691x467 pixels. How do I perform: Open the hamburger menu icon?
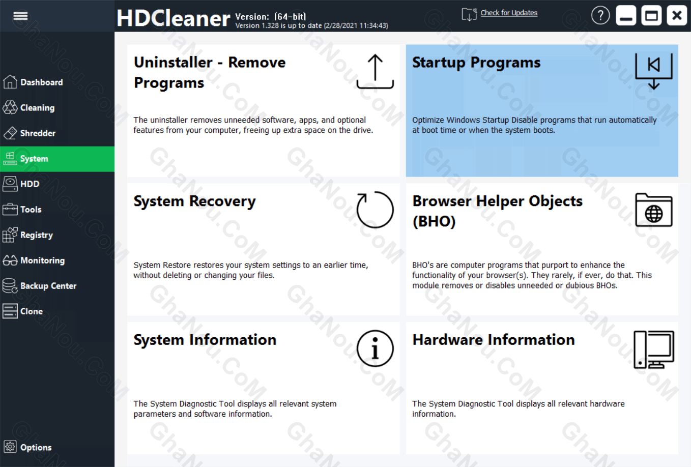point(20,16)
